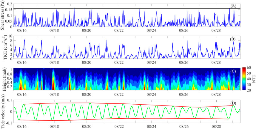Click the dark blue bottom of the colorbar
The width and height of the screenshot is (256, 129).
click(244, 89)
